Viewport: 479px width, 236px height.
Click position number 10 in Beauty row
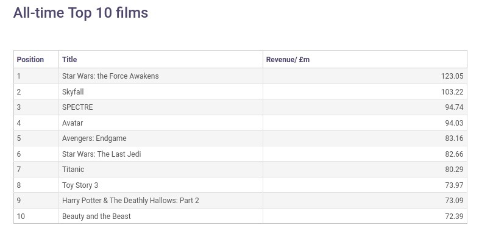(x=21, y=216)
